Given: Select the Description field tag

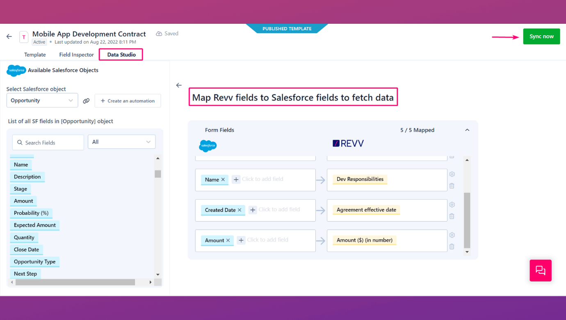Looking at the screenshot, I should pyautogui.click(x=27, y=177).
